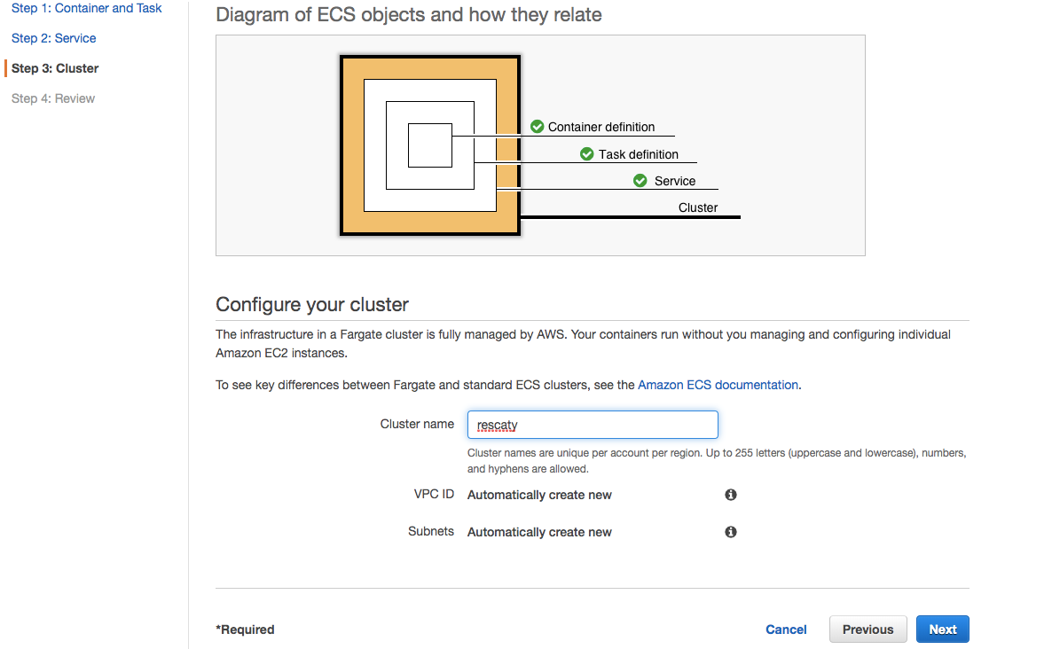1052x649 pixels.
Task: Open the VPC ID info tooltip icon
Action: point(730,494)
